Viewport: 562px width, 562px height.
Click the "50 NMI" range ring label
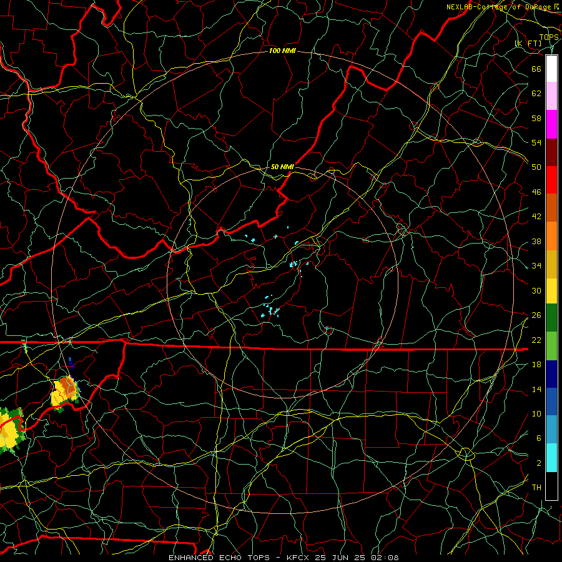pos(282,167)
